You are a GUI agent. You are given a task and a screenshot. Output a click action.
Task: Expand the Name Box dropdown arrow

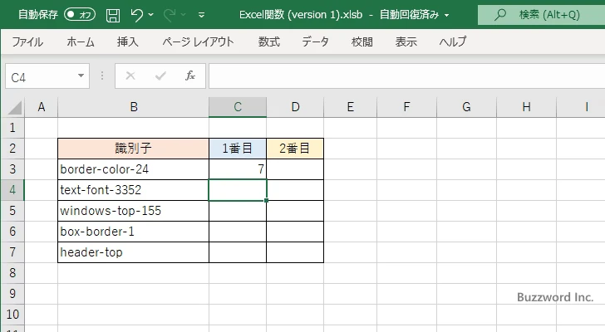[x=81, y=76]
